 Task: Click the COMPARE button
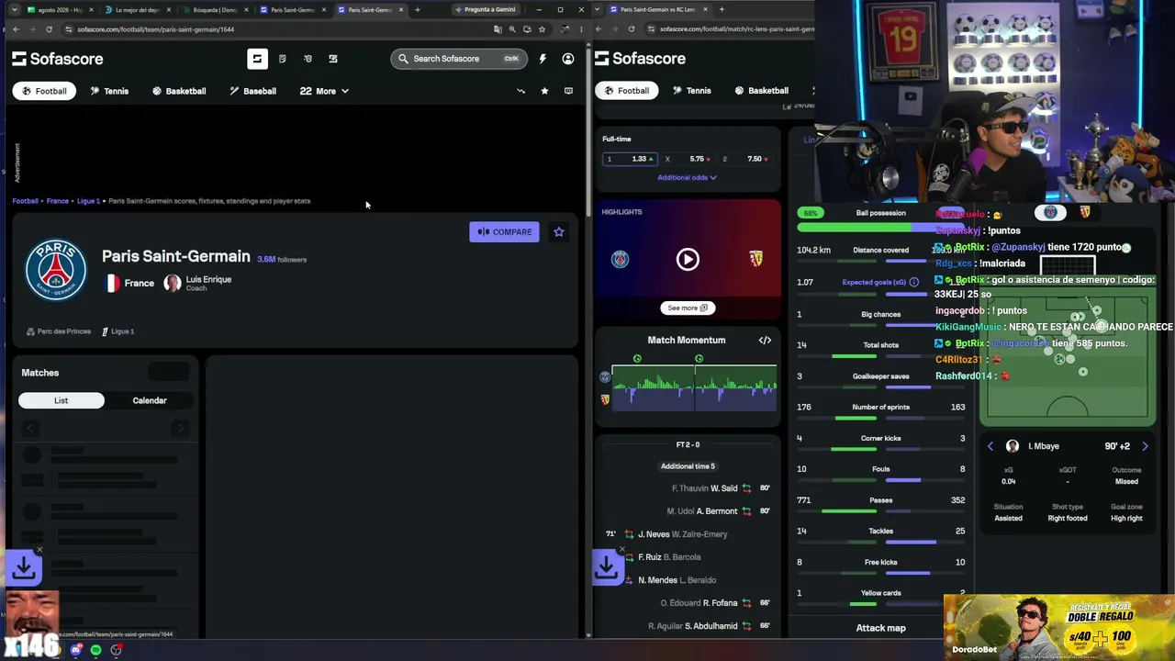pos(505,232)
